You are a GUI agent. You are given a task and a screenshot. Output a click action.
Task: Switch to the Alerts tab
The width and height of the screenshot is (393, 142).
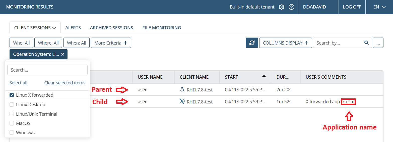pyautogui.click(x=73, y=28)
